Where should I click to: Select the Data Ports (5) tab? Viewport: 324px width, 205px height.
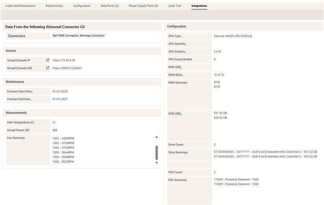click(x=109, y=6)
